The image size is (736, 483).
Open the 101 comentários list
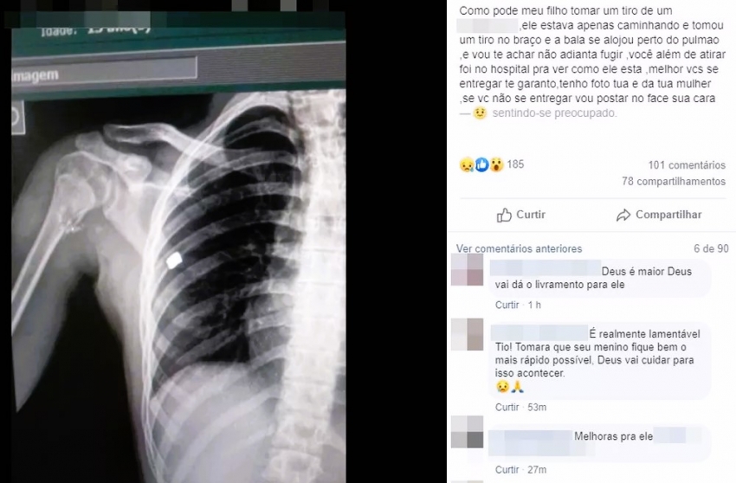pyautogui.click(x=687, y=165)
